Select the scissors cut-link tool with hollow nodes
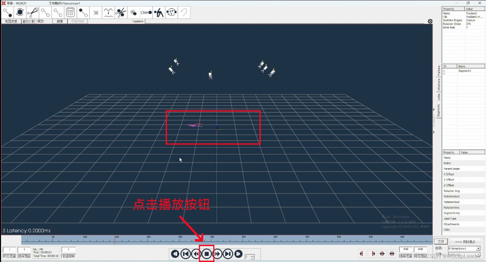Image resolution: width=486 pixels, height=262 pixels. click(x=32, y=13)
